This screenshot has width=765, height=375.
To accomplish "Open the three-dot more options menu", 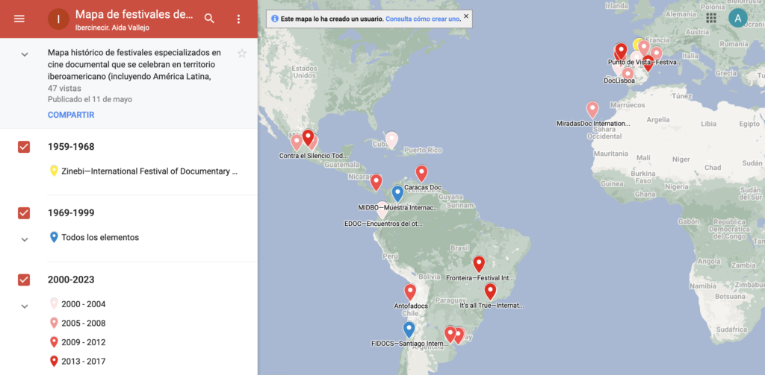I will pos(238,19).
